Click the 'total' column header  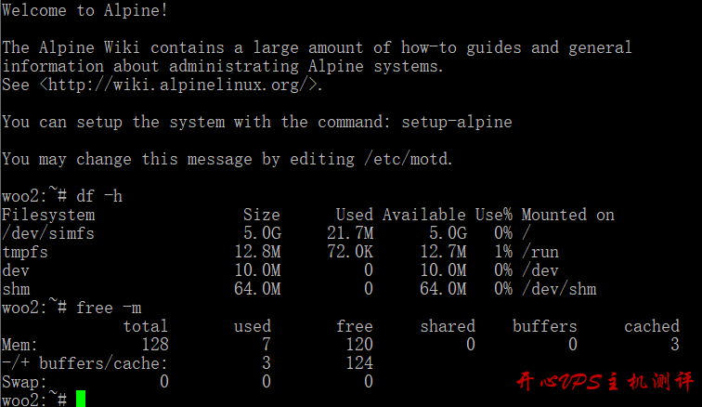tap(146, 326)
